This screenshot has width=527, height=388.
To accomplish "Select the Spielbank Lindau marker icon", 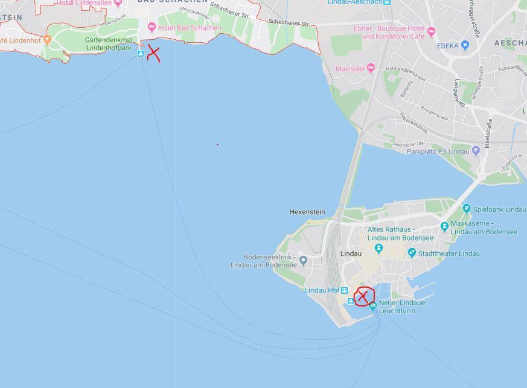I will coord(466,209).
